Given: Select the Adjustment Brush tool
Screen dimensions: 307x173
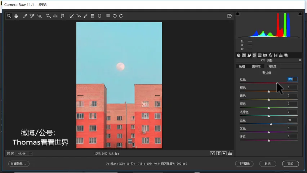Looking at the screenshot, I should tap(85, 16).
